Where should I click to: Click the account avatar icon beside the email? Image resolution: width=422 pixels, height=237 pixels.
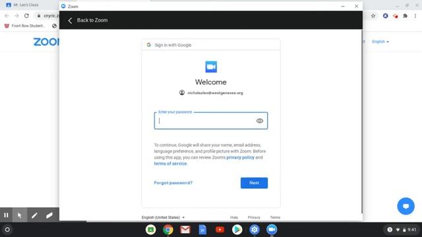182,93
